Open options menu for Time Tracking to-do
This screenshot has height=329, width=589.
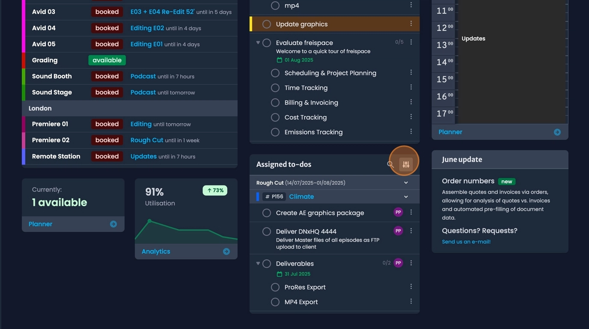tap(411, 87)
